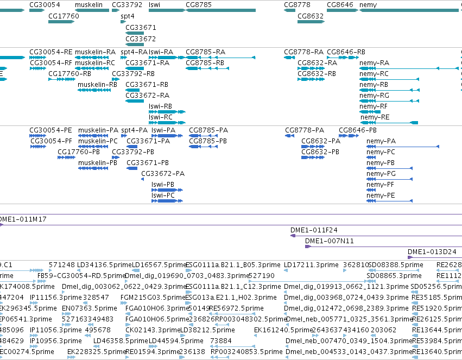Select the CG8778 gene label
This screenshot has height=360, width=462.
[x=297, y=5]
